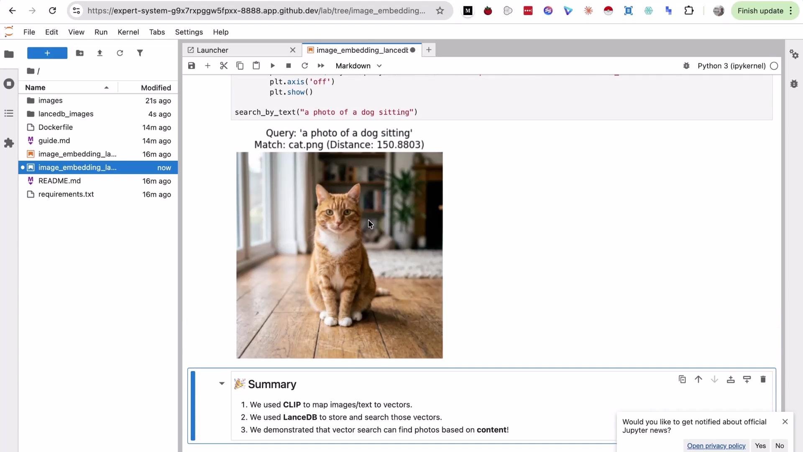The width and height of the screenshot is (803, 452).
Task: Insert a cell below with the plus icon
Action: click(207, 66)
